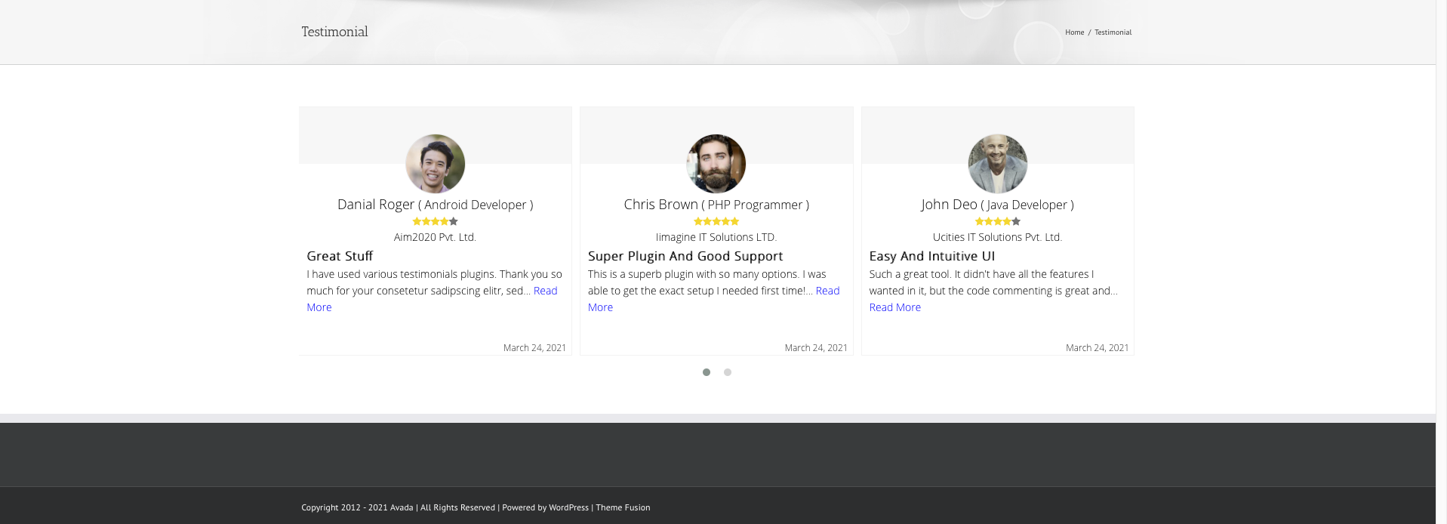Select John Deo's circular profile picture

(997, 164)
